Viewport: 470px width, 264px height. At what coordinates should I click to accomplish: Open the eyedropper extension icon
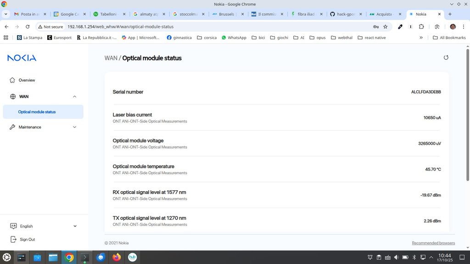point(400,27)
